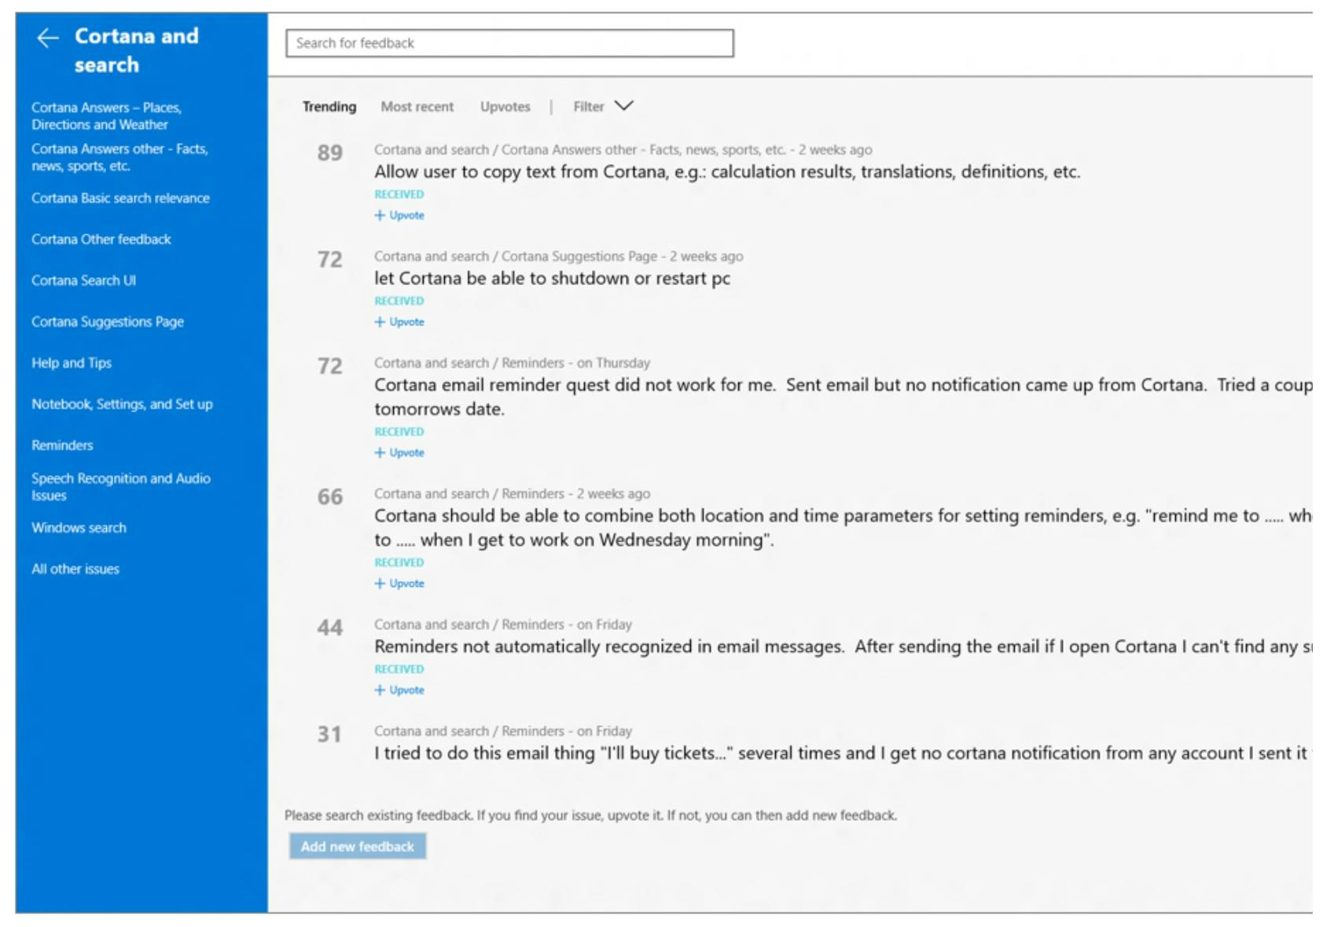Switch to the Upvotes sorting tab
Viewport: 1334px width, 927px height.
click(x=505, y=107)
